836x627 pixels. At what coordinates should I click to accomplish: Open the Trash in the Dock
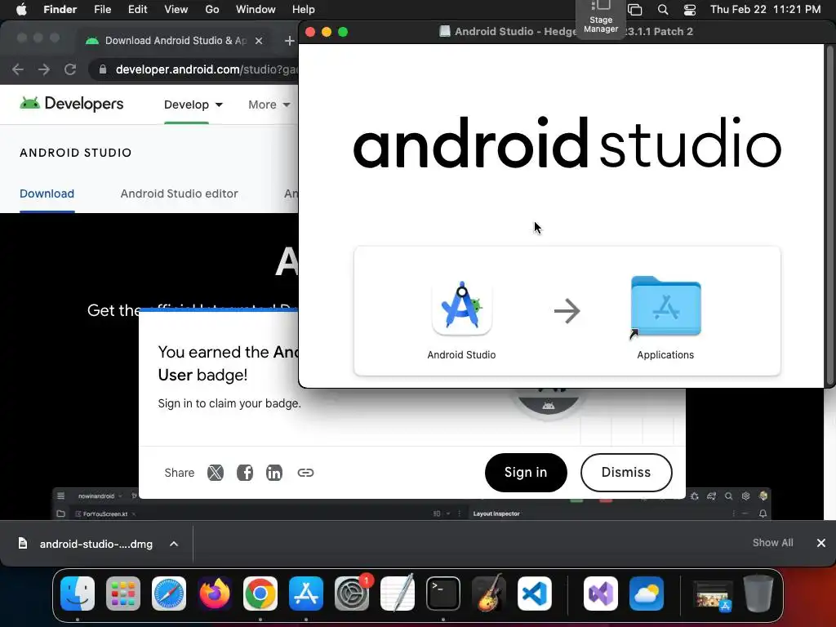point(758,594)
